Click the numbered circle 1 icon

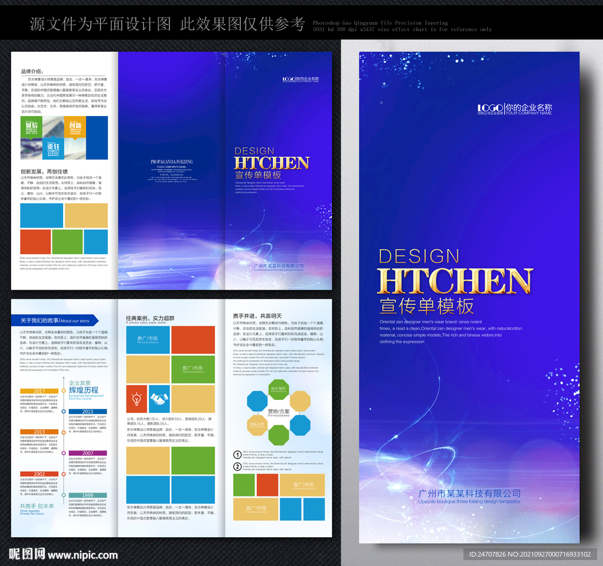tap(237, 455)
